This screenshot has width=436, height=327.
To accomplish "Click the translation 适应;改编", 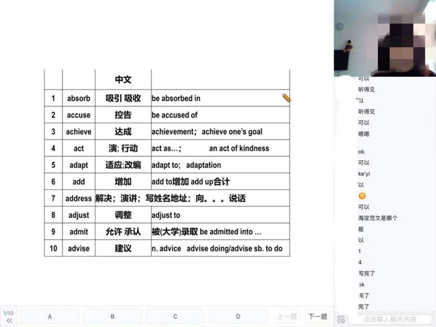I will coord(123,165).
